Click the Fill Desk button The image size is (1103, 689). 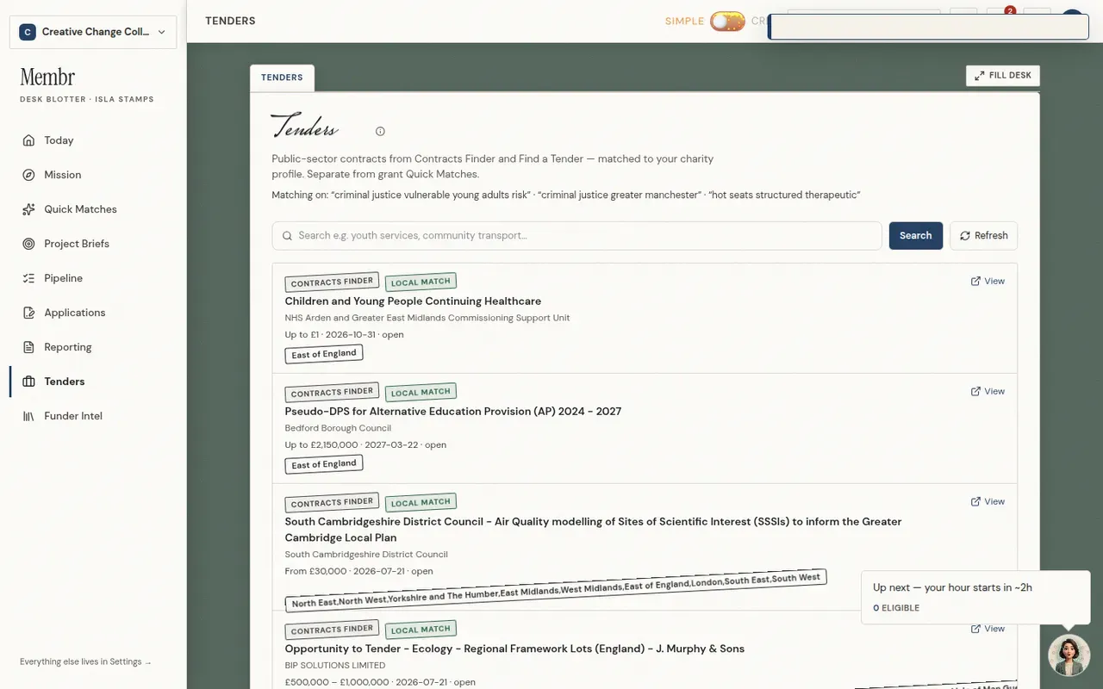point(1003,76)
